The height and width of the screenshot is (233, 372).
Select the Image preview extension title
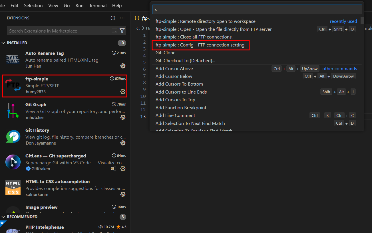tap(41, 207)
